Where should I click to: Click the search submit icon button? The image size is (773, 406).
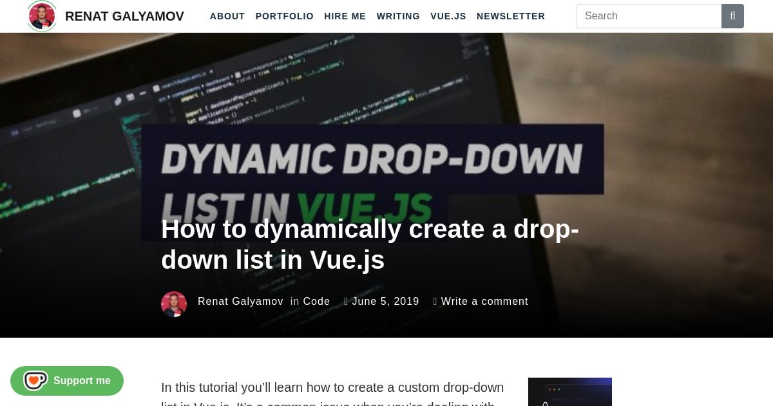click(733, 16)
